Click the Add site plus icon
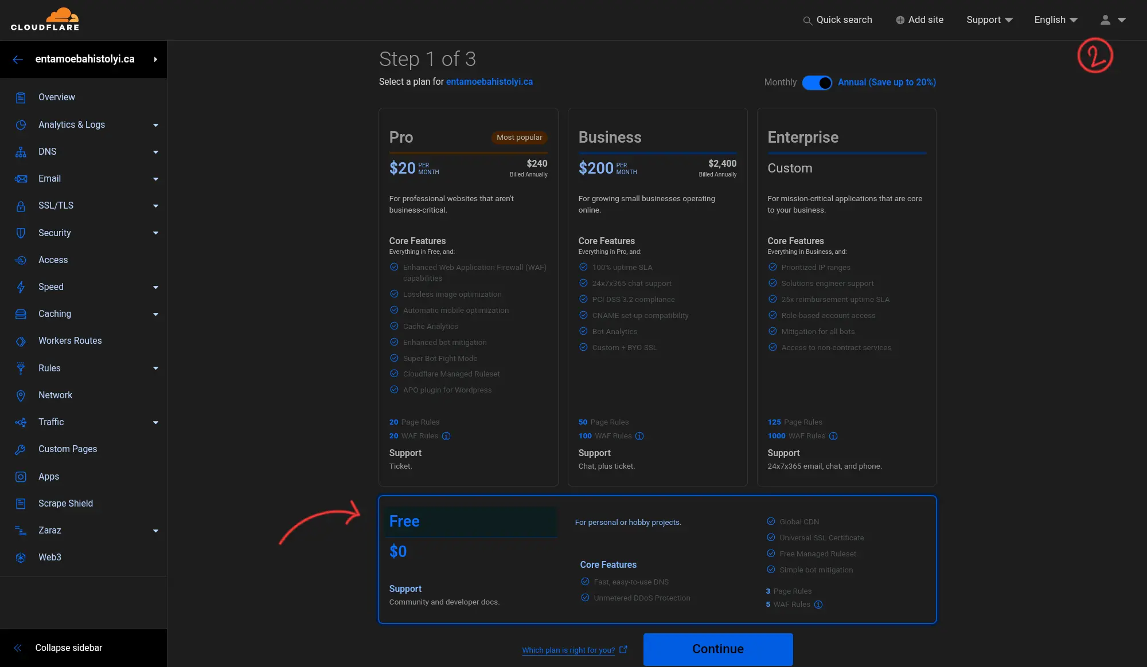This screenshot has width=1147, height=667. pyautogui.click(x=900, y=20)
